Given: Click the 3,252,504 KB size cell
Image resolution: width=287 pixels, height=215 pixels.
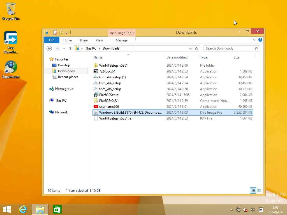Looking at the screenshot, I should click(x=243, y=113).
